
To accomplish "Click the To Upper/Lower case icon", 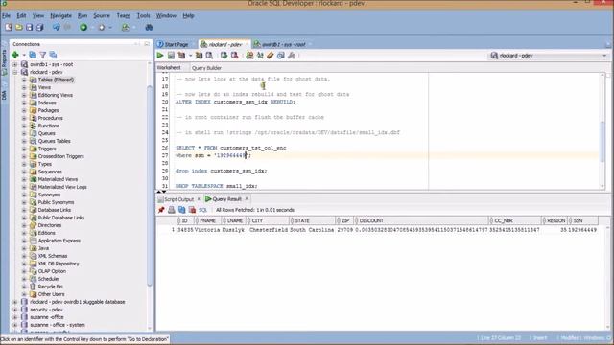I will [260, 56].
